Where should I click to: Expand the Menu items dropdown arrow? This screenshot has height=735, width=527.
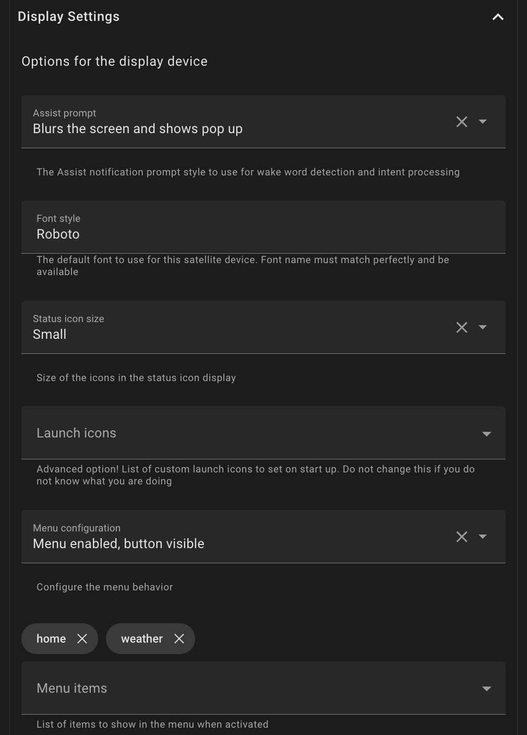point(486,689)
